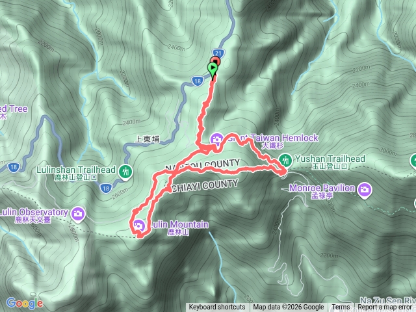Click the Lulinshan Trailhead label text
Image resolution: width=416 pixels, height=312 pixels.
[76, 170]
